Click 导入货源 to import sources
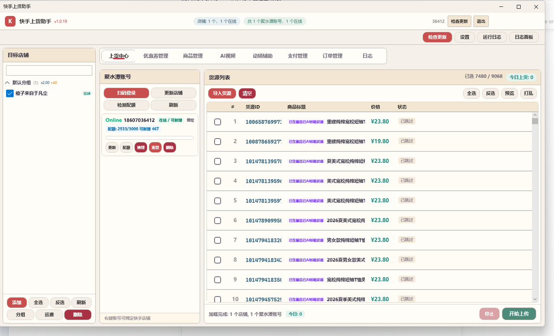 (222, 93)
